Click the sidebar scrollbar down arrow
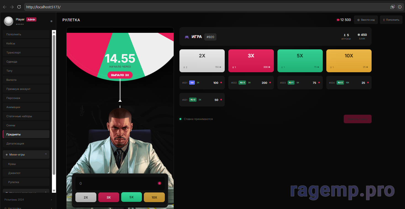405x209 pixels. 54,191
